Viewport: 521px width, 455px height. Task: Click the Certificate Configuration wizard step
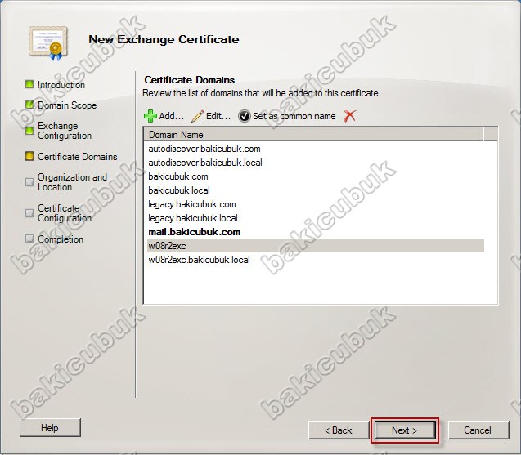[65, 213]
